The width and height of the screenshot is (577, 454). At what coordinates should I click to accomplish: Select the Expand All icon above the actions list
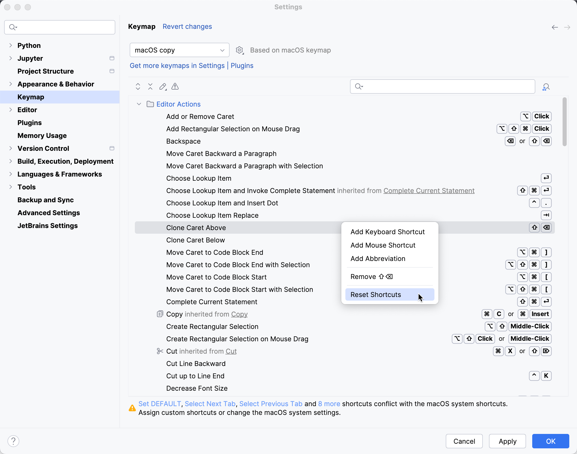(138, 86)
